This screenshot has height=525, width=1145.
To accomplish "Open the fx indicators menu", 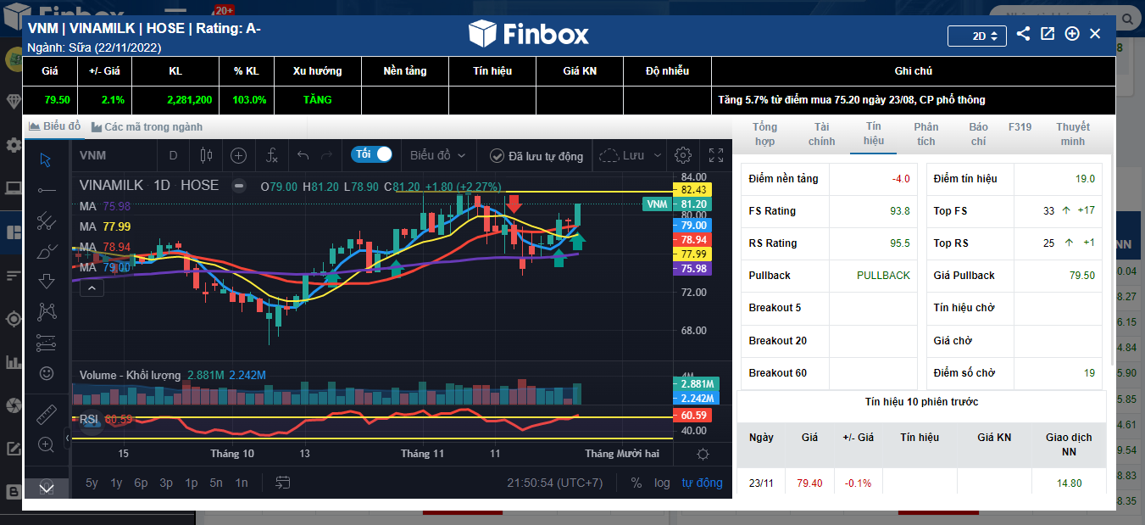I will pos(272,155).
